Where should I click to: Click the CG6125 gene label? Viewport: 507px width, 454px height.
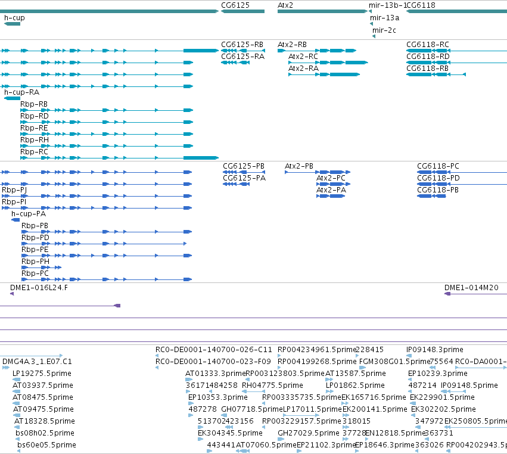[235, 5]
